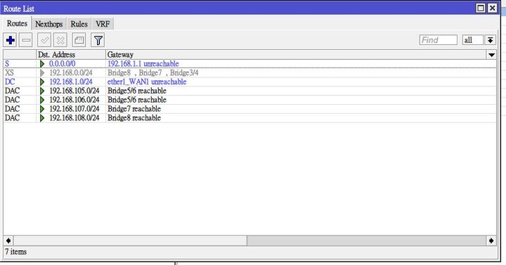This screenshot has height=265, width=506.
Task: Click arrow icon of 192.168.107.0/24 route
Action: point(42,109)
